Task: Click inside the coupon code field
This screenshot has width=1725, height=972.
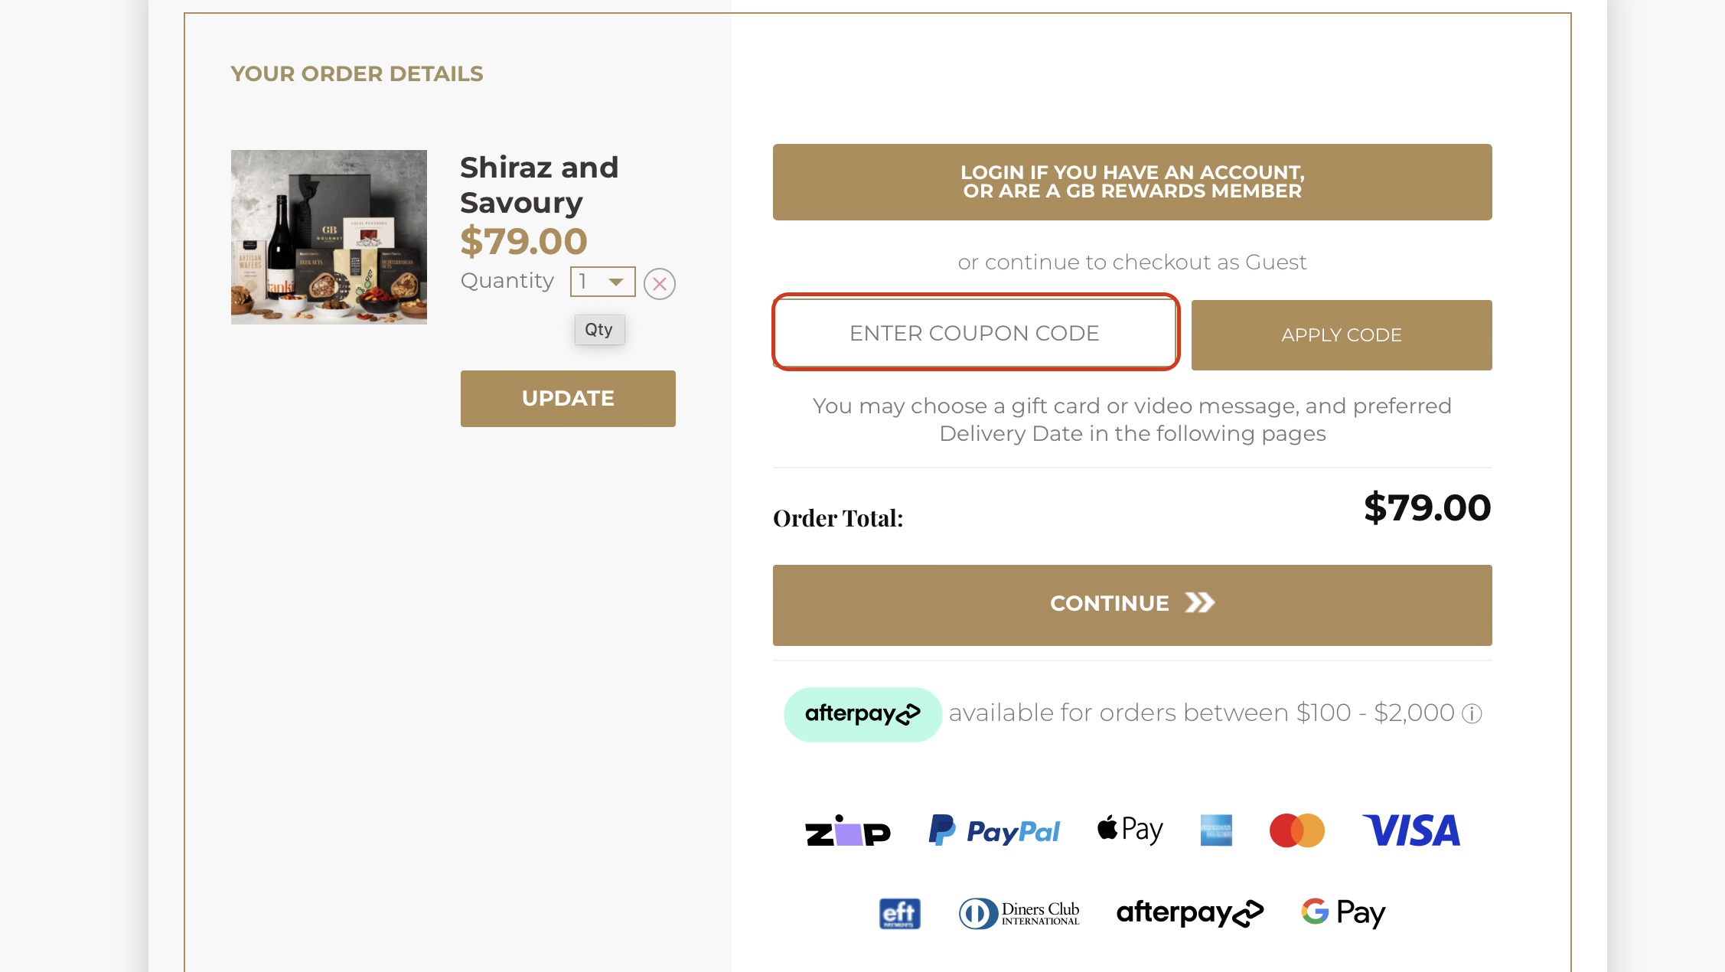Action: pos(974,333)
